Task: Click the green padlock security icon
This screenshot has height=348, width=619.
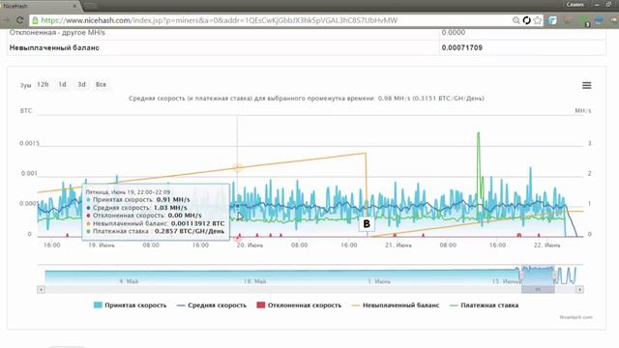Action: (35, 20)
